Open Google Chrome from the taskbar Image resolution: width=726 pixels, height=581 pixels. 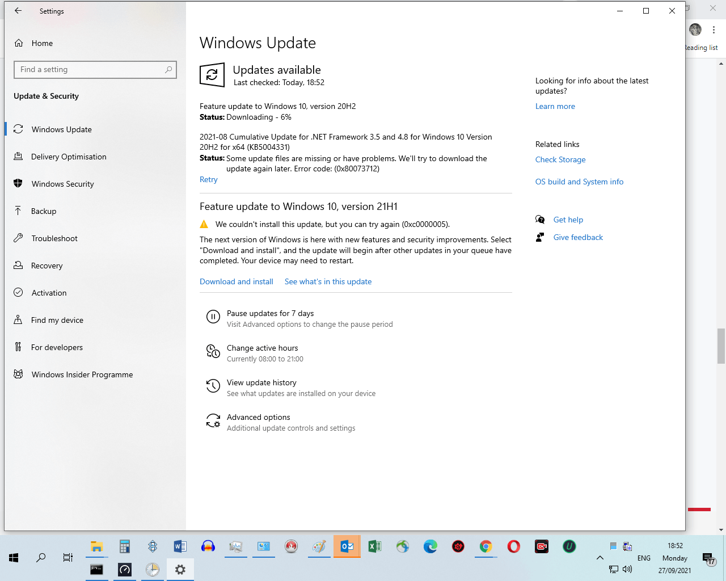click(x=486, y=546)
